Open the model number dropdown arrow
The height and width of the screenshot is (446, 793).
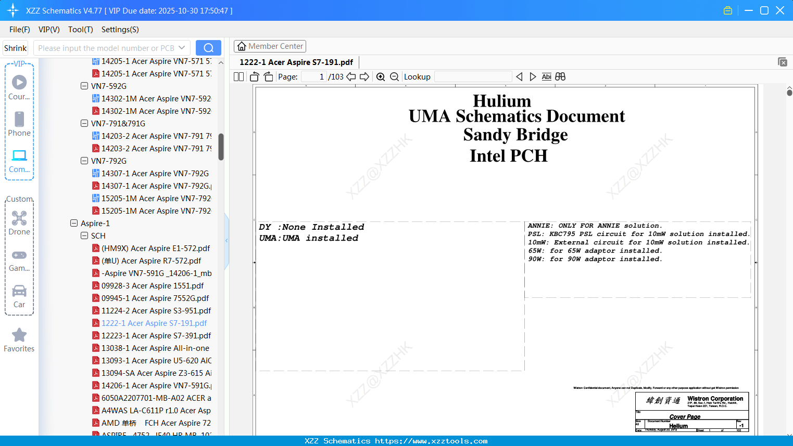(x=182, y=48)
